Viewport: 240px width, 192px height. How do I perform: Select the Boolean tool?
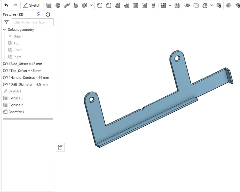click(x=187, y=5)
